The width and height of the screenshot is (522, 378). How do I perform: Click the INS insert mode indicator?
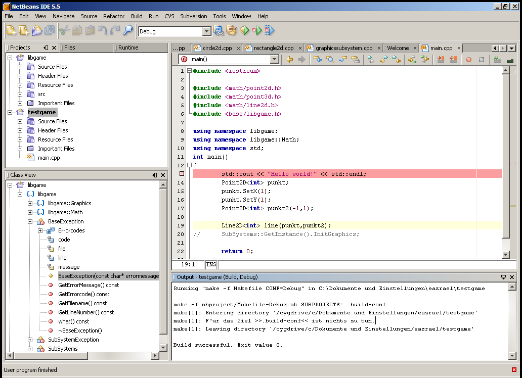pyautogui.click(x=211, y=264)
